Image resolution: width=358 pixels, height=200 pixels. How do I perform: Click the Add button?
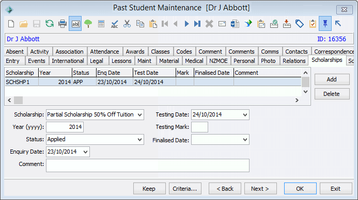pos(332,79)
